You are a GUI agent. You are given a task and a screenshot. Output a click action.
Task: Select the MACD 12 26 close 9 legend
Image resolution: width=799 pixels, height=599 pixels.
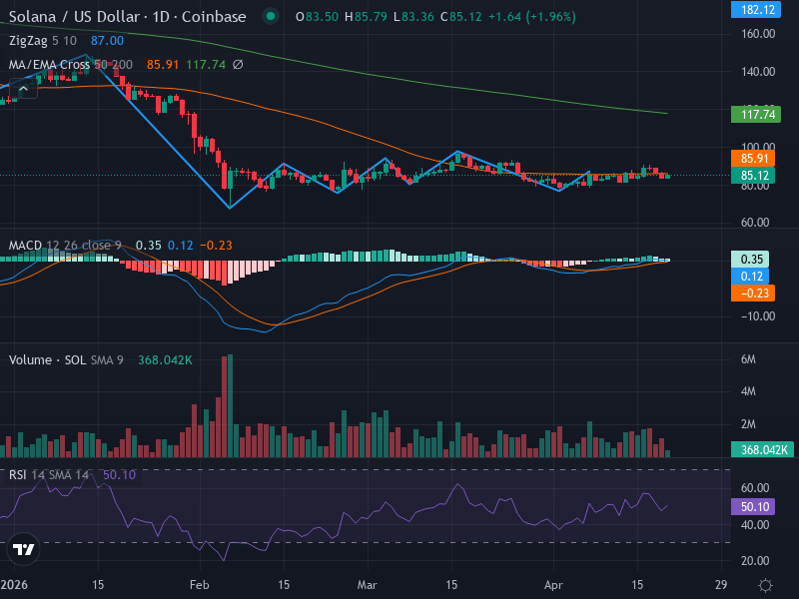point(65,246)
